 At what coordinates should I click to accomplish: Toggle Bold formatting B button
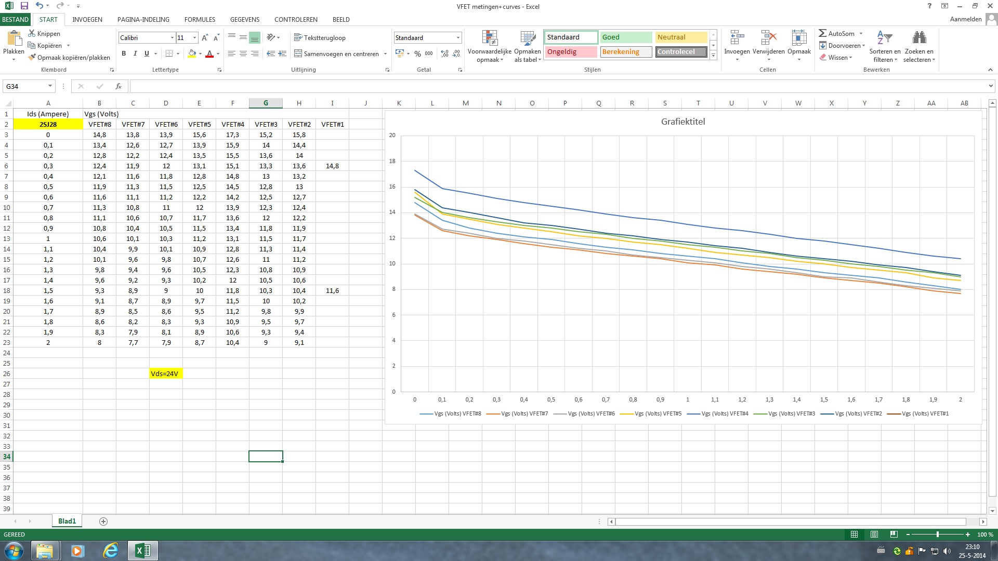[x=124, y=54]
